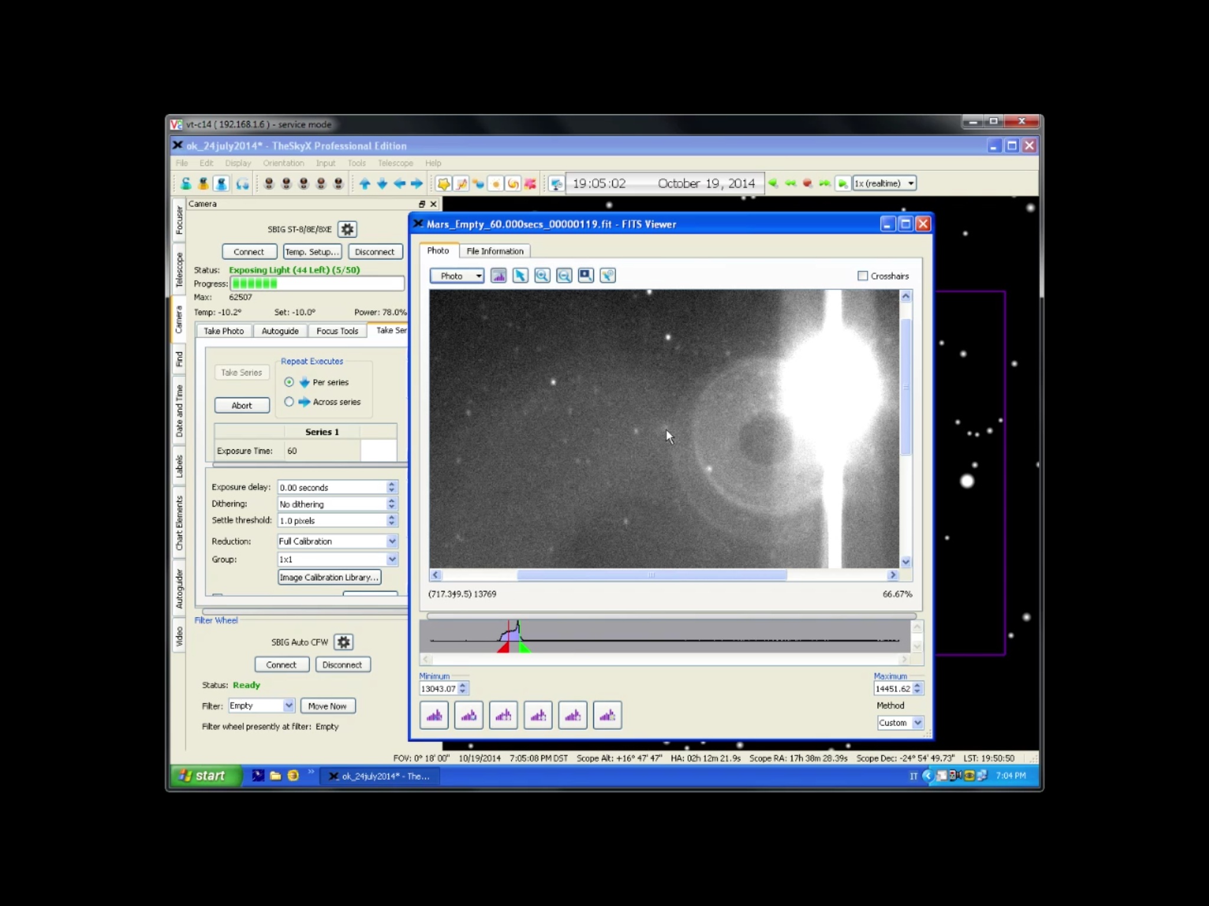Open SBIG Auto CFW settings gear
The width and height of the screenshot is (1209, 906).
coord(344,642)
